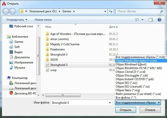This screenshot has height=118, width=167.
Task: Click Локальный диск (D:) breadcrumb segment
Action: 43,11
